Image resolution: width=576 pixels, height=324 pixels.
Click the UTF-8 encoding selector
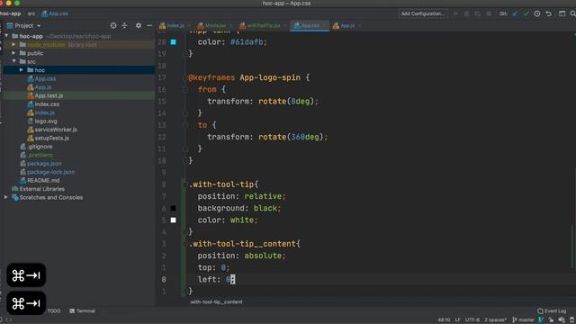click(472, 320)
